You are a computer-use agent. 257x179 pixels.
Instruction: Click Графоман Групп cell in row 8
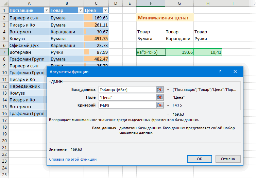[29, 59]
